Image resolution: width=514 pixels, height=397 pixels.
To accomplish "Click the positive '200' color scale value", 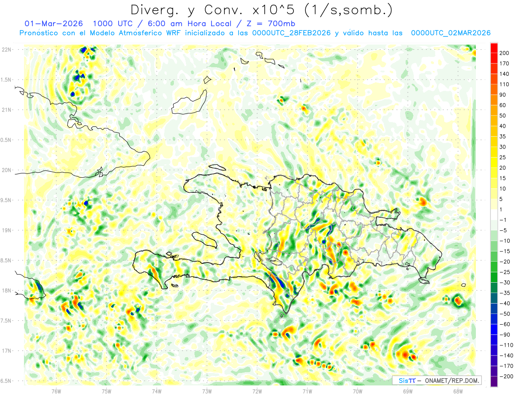I will point(505,53).
